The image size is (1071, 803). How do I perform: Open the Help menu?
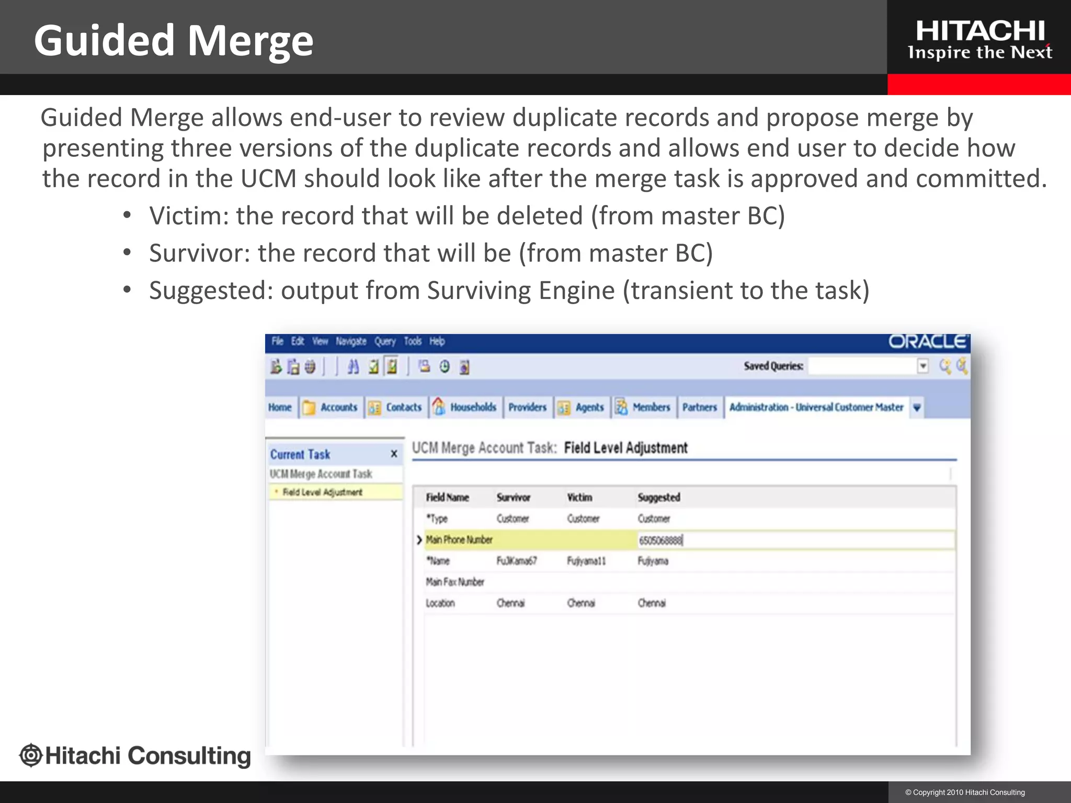437,341
